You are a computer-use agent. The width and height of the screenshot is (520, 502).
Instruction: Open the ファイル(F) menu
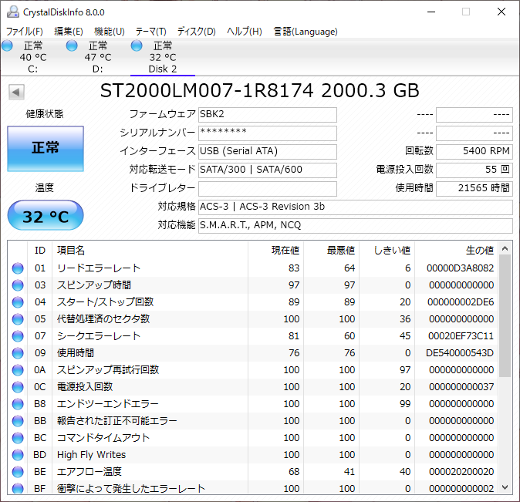(x=25, y=32)
